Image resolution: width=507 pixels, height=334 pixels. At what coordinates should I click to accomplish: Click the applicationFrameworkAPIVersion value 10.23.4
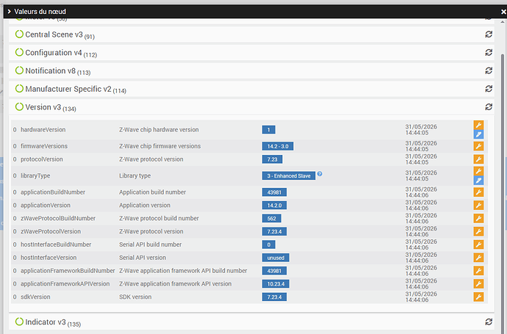pos(276,284)
